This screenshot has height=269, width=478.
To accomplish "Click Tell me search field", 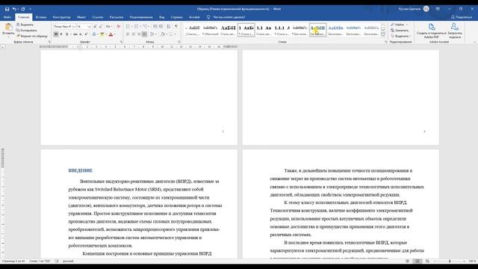I will pyautogui.click(x=229, y=17).
